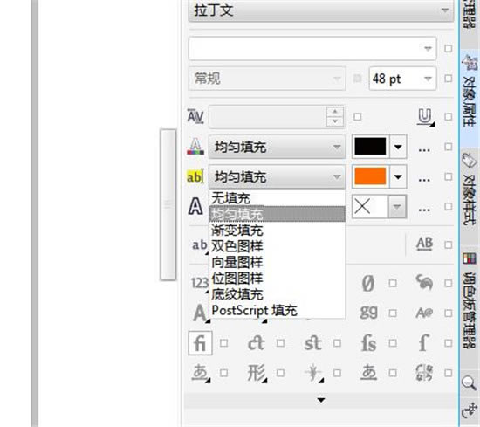Click the gg stylistic alternates icon
The image size is (480, 427).
coord(368,313)
